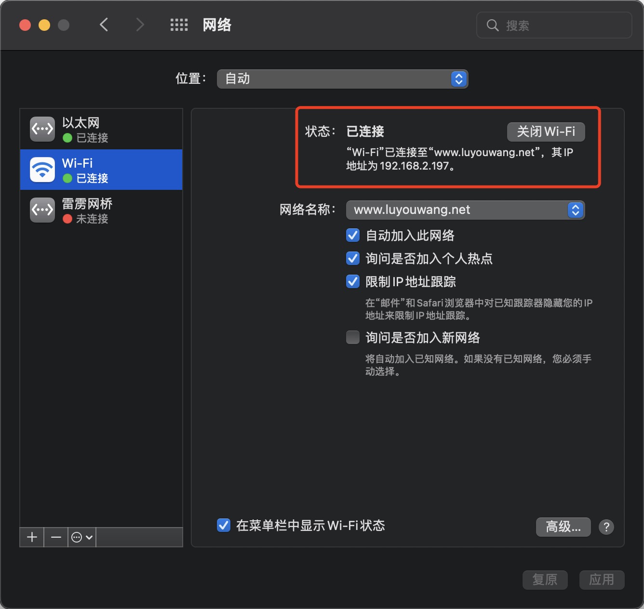
Task: Click the Ethernet service icon in sidebar
Action: click(42, 129)
